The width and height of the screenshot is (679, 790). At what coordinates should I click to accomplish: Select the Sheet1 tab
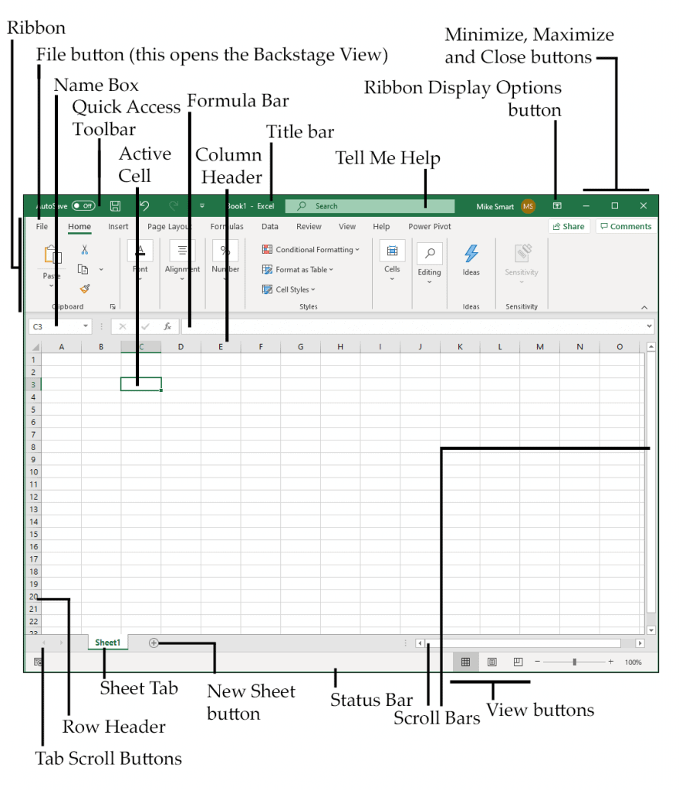(x=107, y=642)
